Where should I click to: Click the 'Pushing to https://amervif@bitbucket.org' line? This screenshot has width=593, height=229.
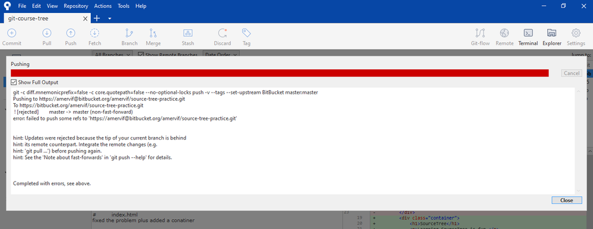(99, 99)
